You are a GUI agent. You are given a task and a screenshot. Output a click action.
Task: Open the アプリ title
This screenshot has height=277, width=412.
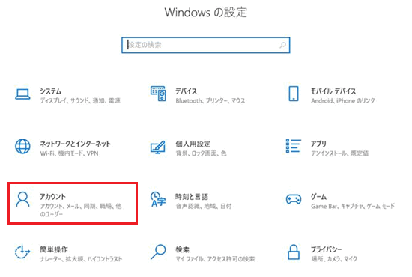point(318,144)
